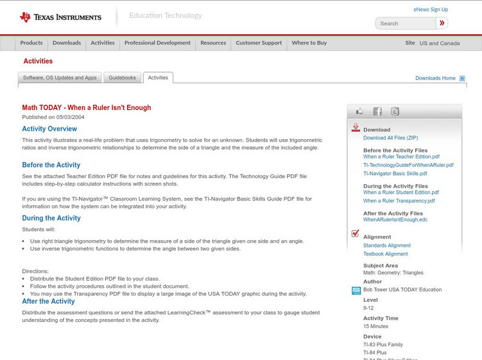Viewport: 482px width, 360px height.
Task: Open the eNews Sign Up link
Action: [x=431, y=10]
